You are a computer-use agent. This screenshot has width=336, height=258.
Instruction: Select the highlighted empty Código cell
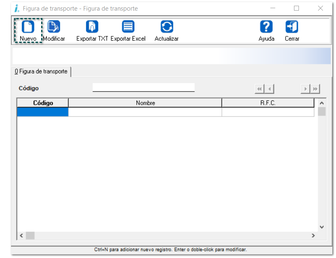pyautogui.click(x=43, y=112)
